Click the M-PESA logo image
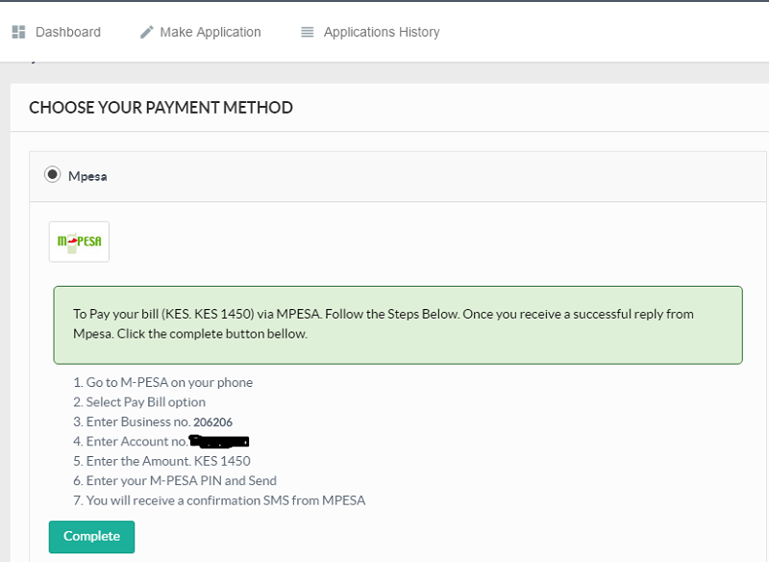The height and width of the screenshot is (562, 769). coord(79,242)
